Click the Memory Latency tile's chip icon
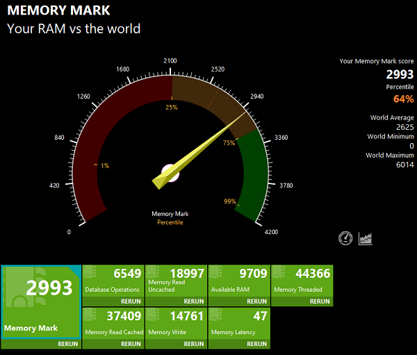Screen dimensions: 417x355 (x=215, y=315)
